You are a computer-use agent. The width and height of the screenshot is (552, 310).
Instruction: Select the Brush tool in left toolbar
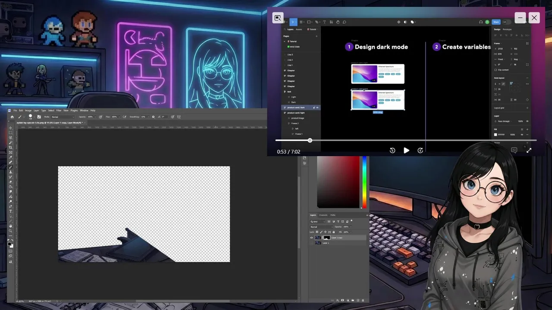[x=11, y=167]
